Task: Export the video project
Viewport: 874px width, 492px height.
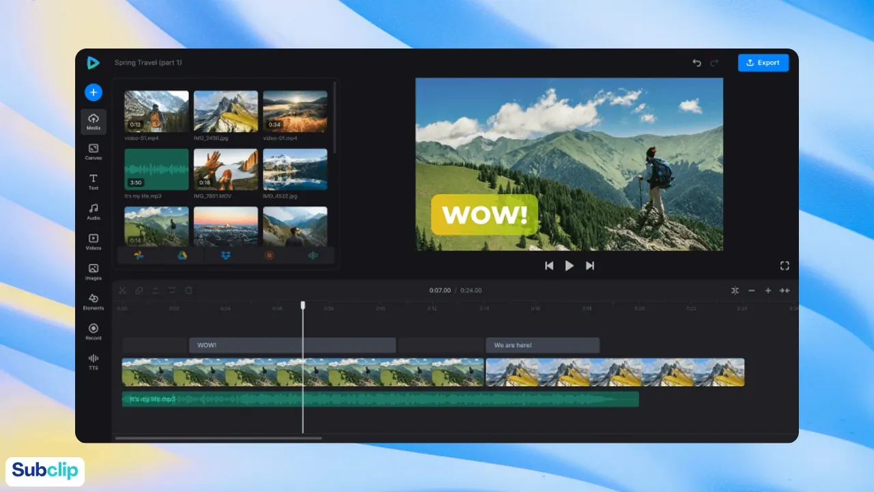Action: pyautogui.click(x=763, y=63)
